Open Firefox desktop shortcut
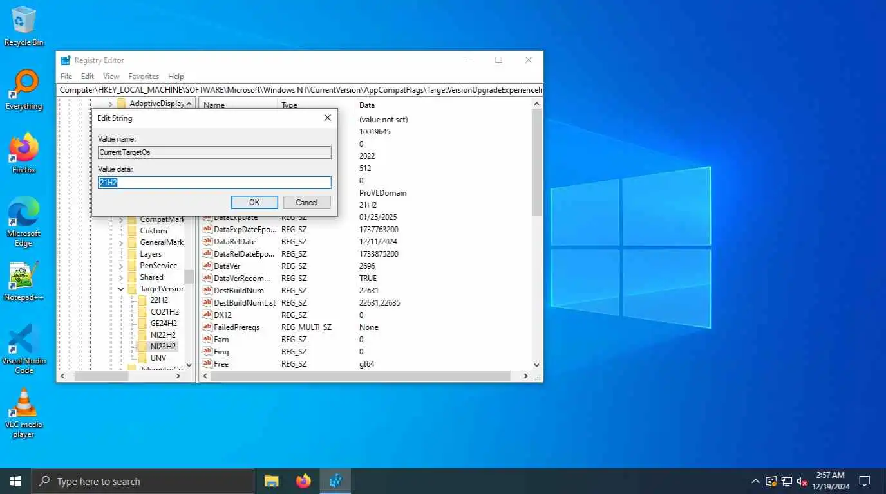The height and width of the screenshot is (494, 886). pyautogui.click(x=24, y=153)
